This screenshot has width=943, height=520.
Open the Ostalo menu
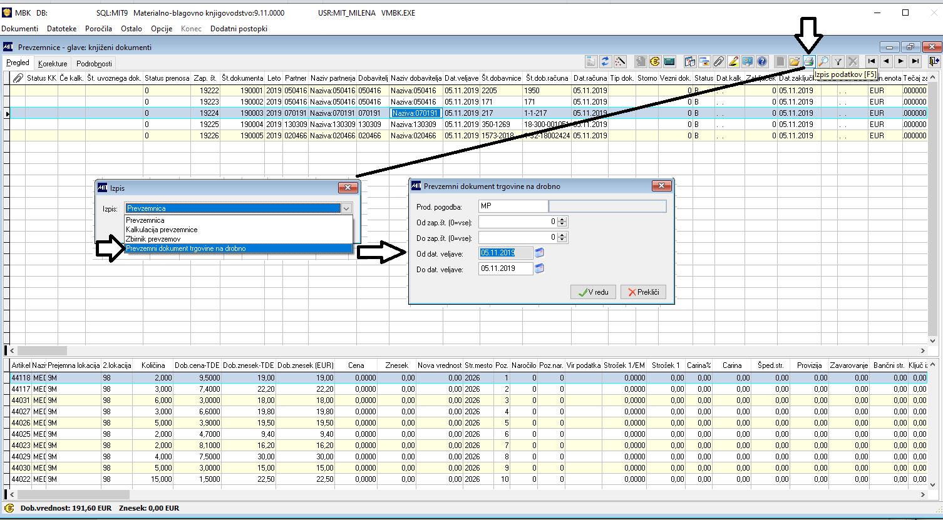[131, 29]
